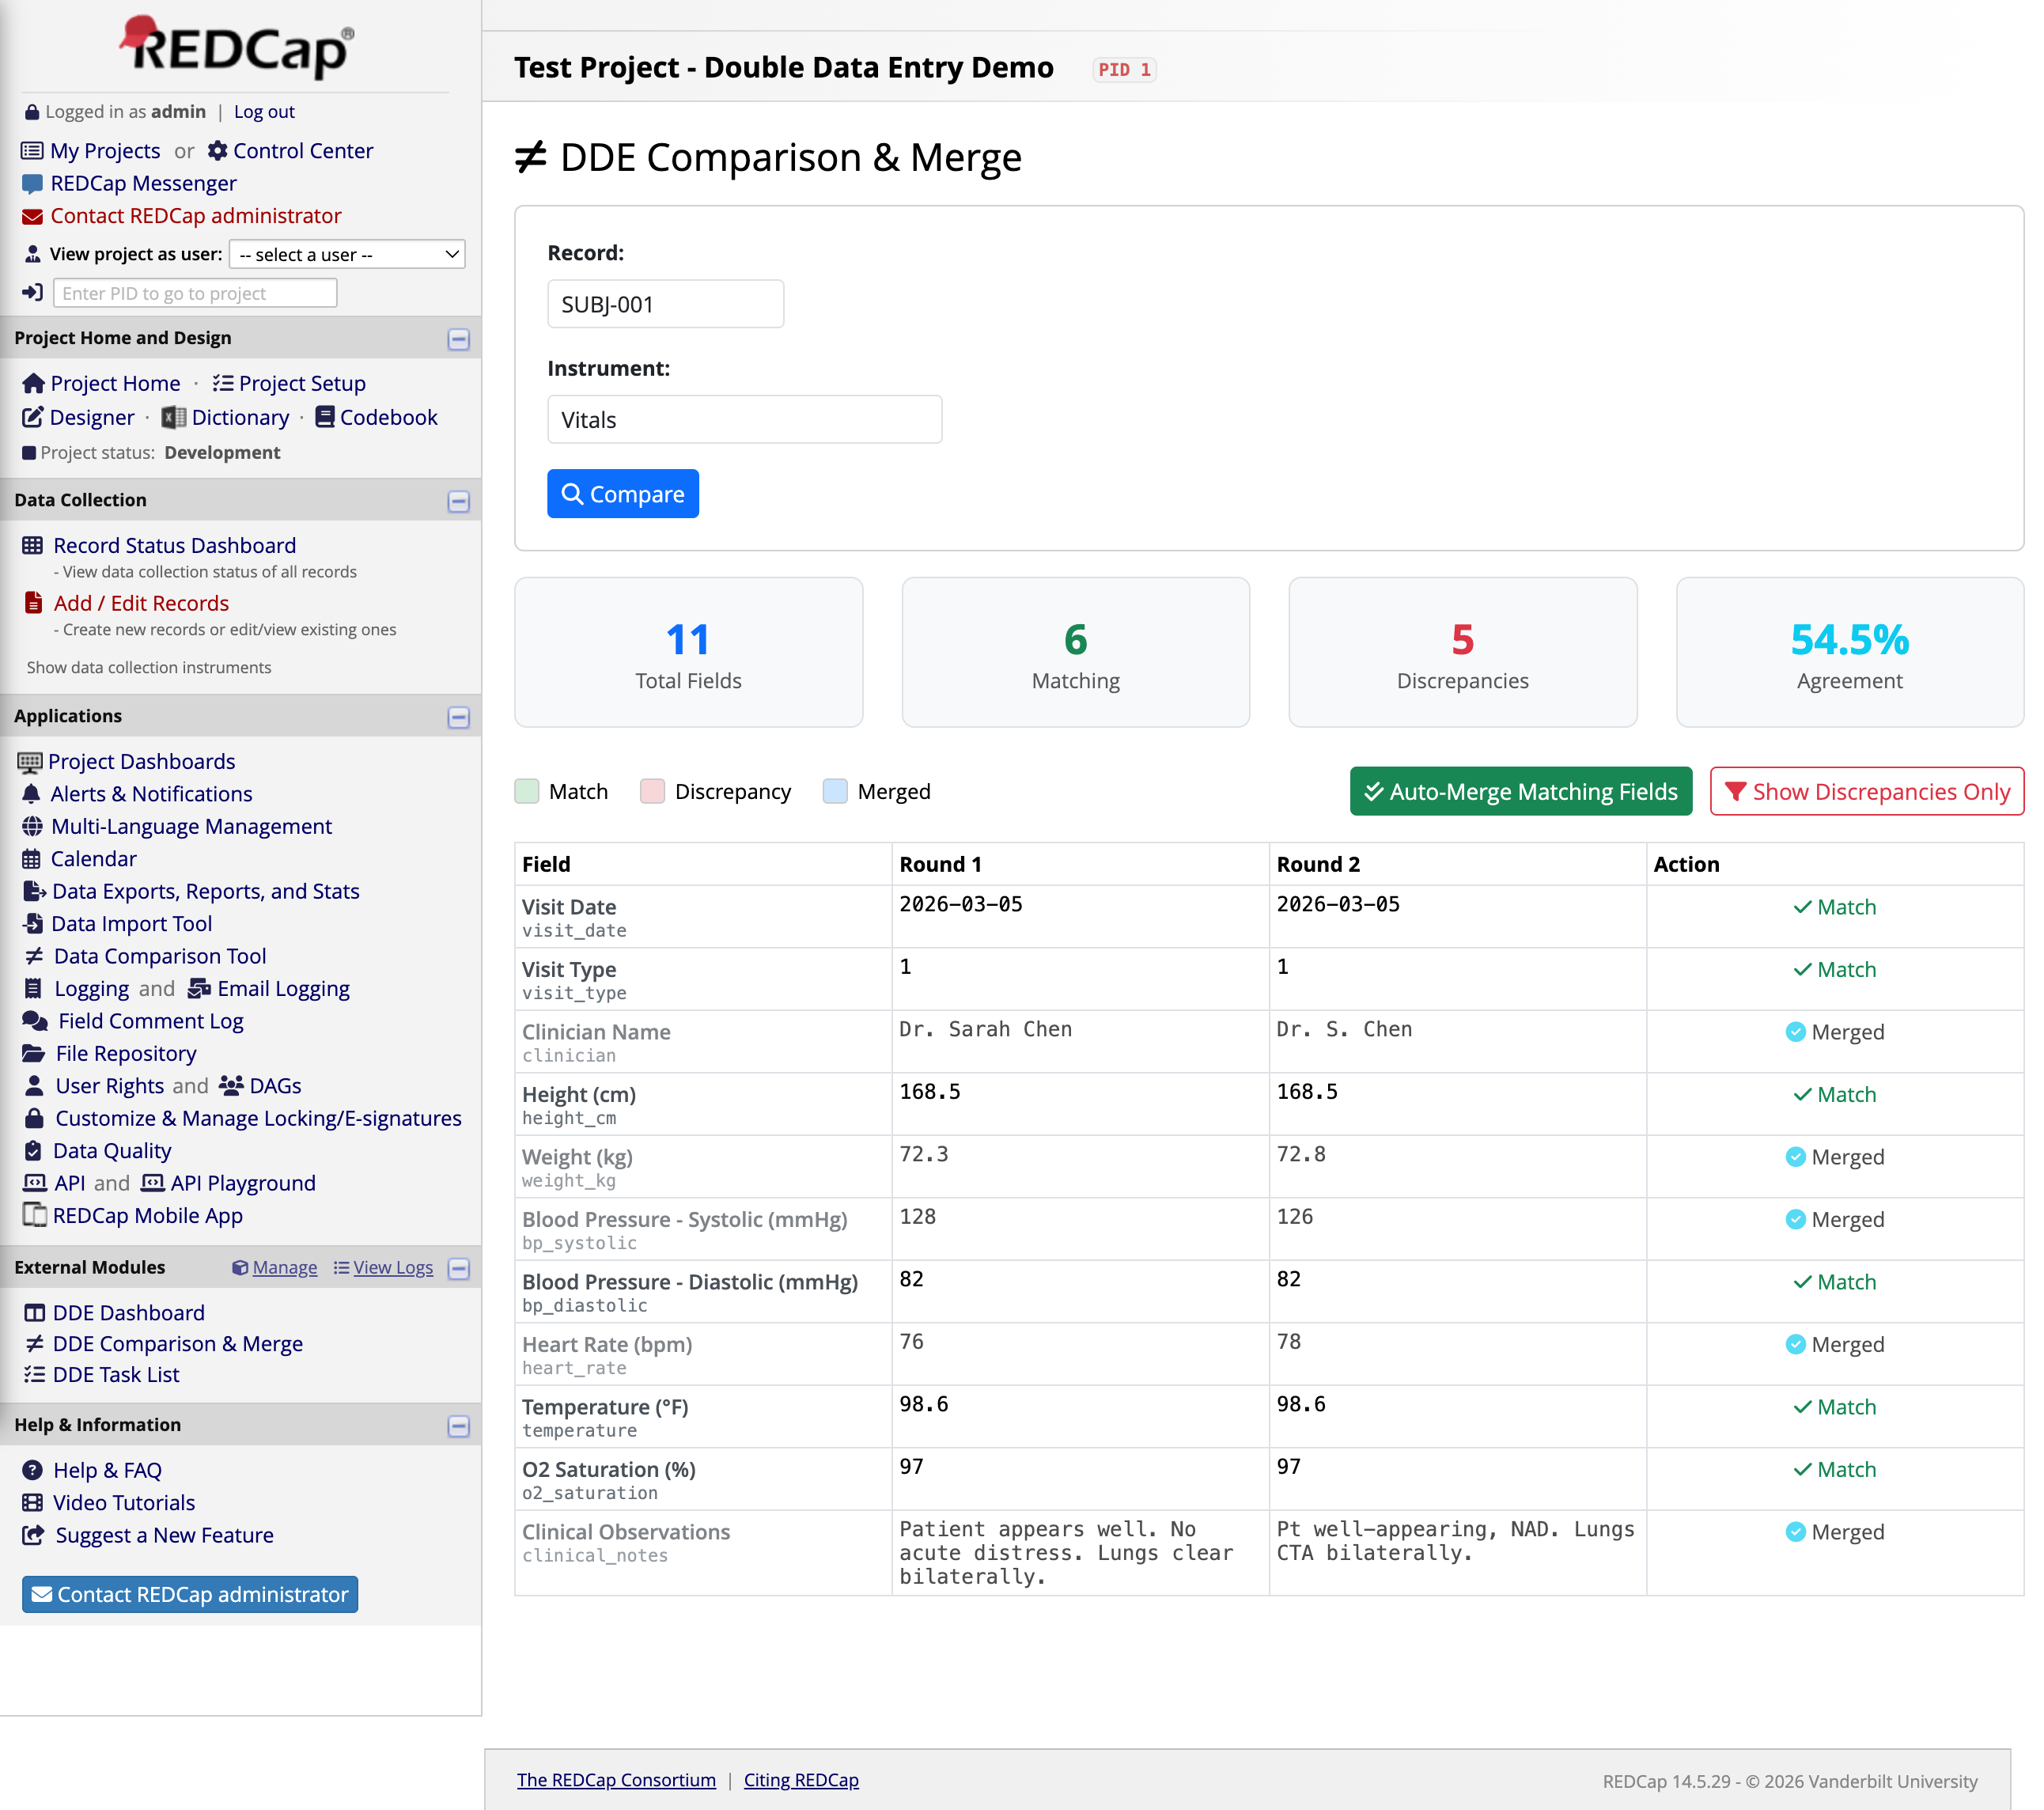Collapse the External Modules section

[458, 1268]
